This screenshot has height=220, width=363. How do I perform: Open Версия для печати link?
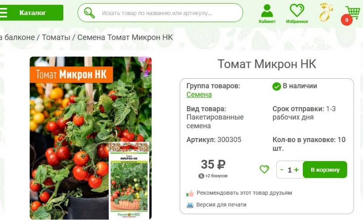pyautogui.click(x=221, y=205)
